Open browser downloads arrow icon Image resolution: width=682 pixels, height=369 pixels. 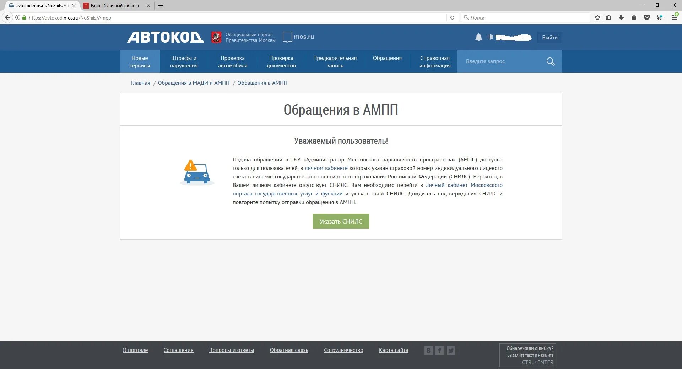(621, 17)
